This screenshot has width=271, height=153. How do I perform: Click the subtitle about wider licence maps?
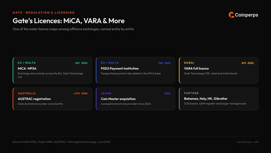click(73, 29)
